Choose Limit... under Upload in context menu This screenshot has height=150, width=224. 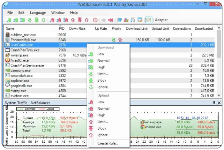108,122
